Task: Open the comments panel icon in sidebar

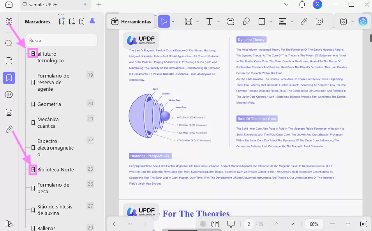Action: (x=9, y=95)
